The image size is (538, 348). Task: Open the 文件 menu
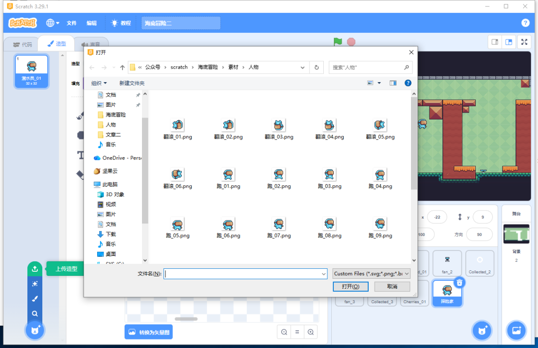pos(72,23)
